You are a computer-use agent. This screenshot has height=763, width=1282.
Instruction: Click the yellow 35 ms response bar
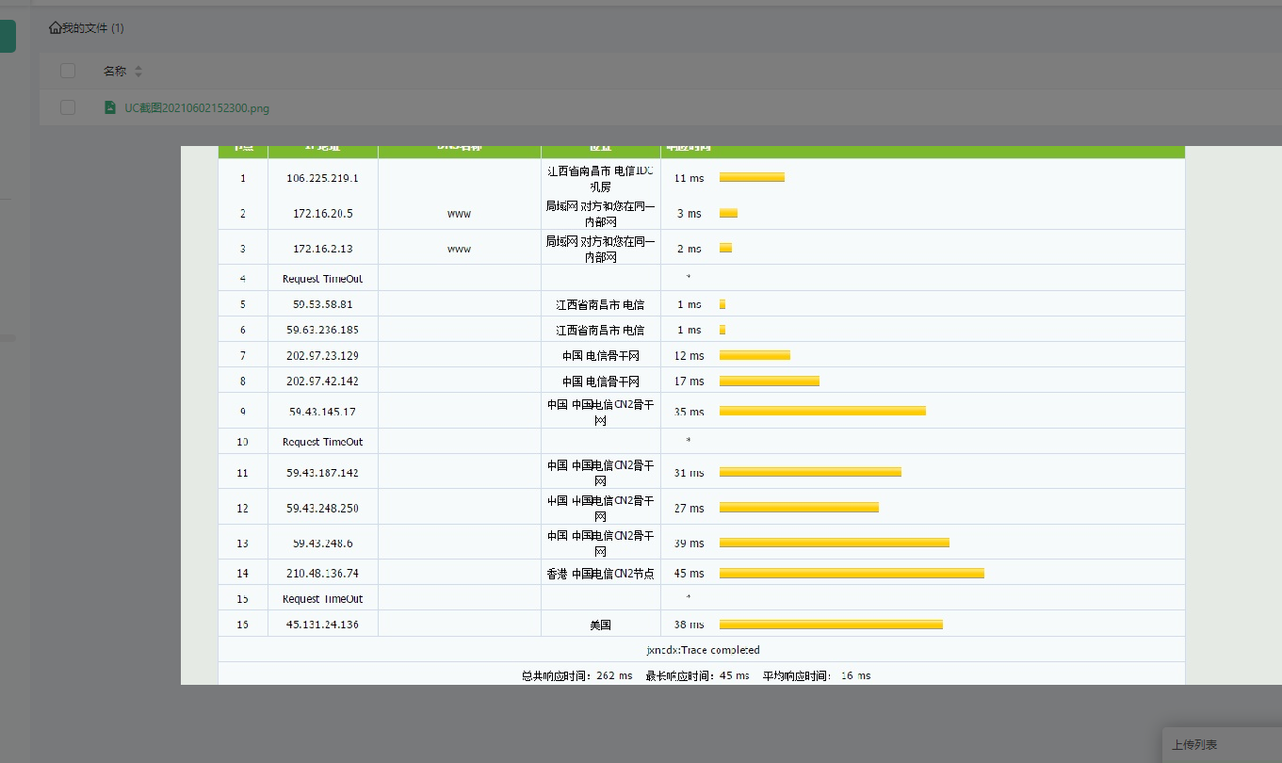coord(822,411)
